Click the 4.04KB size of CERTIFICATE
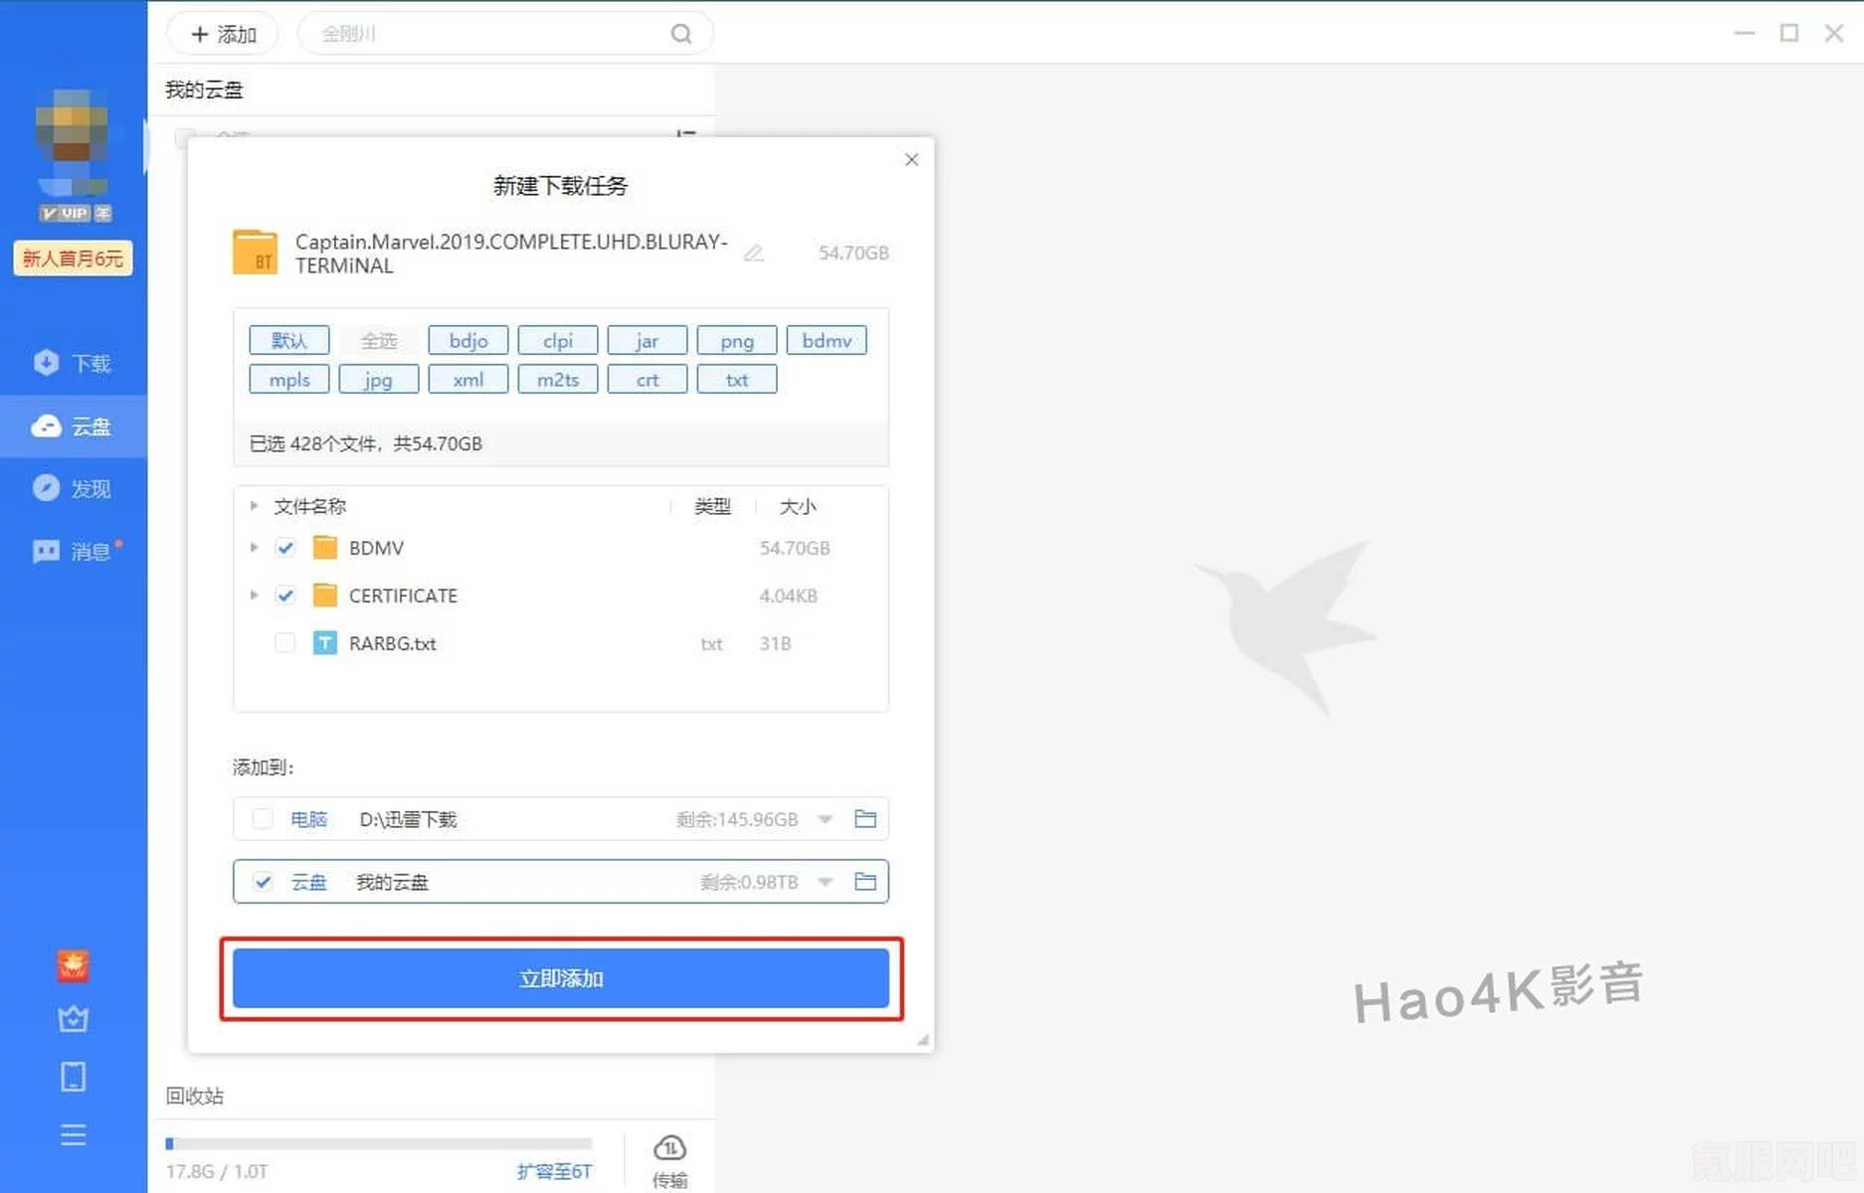Screen dimensions: 1864x1193 788,596
